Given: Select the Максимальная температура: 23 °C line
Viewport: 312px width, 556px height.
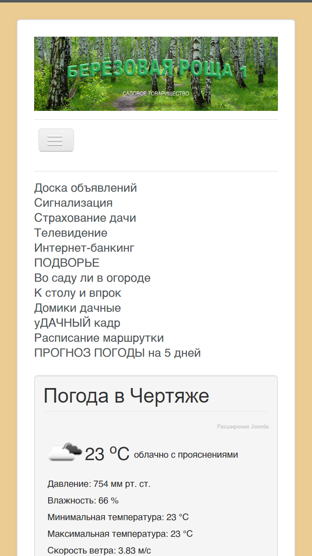Looking at the screenshot, I should pyautogui.click(x=120, y=534).
